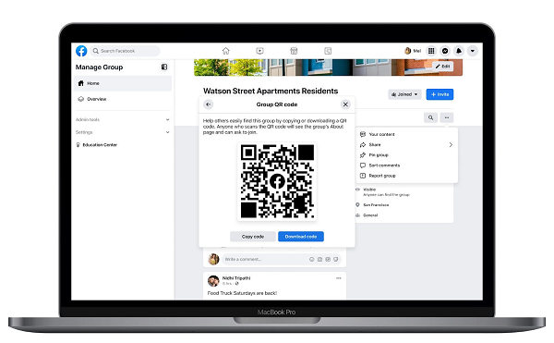Search within the group using magnifier icon
This screenshot has height=343, width=554.
coord(430,117)
